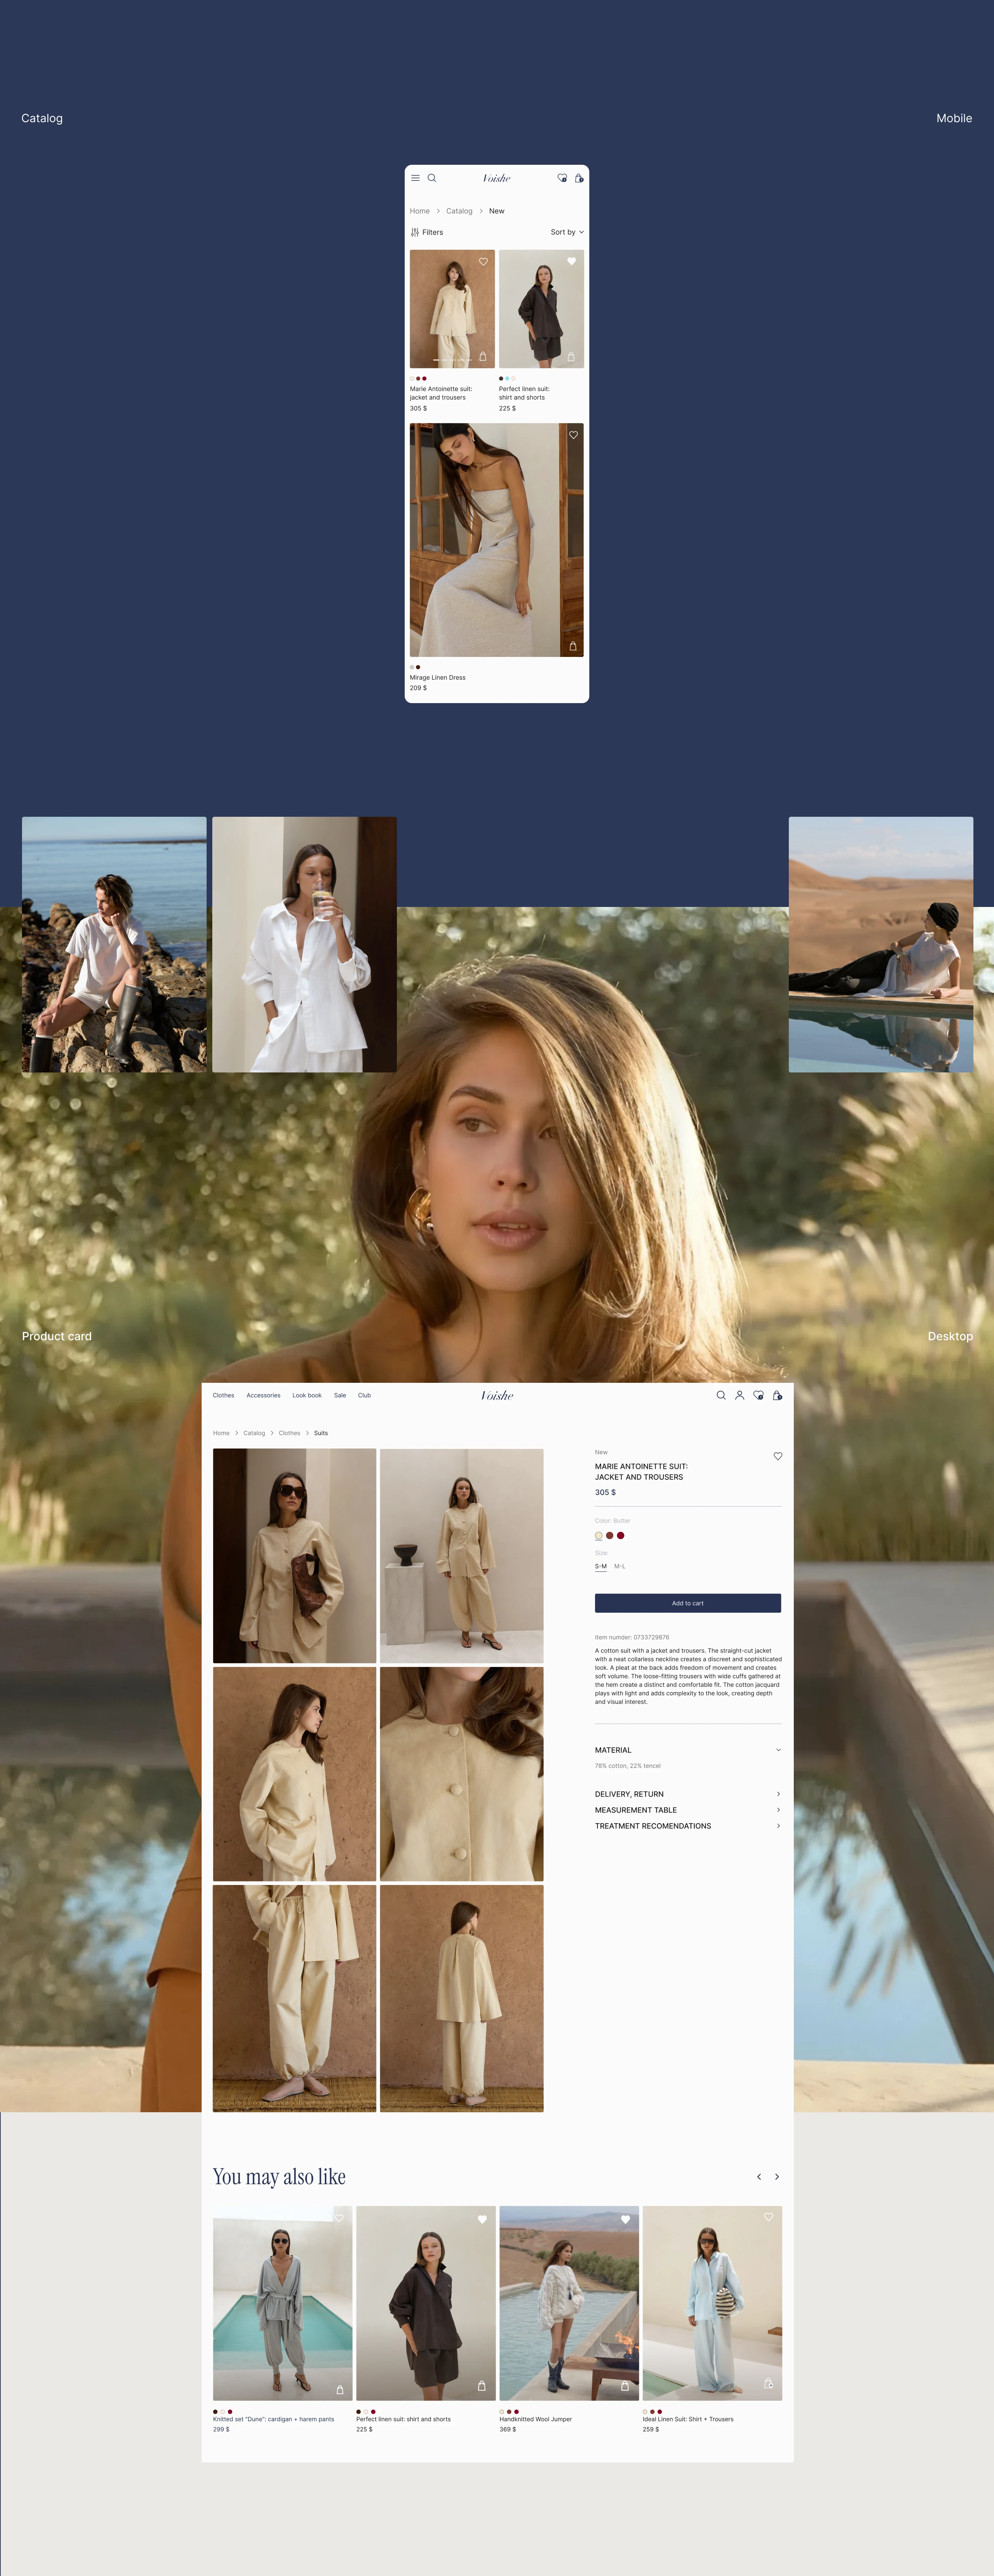994x2576 pixels.
Task: Open the Sale menu item
Action: (x=340, y=1395)
